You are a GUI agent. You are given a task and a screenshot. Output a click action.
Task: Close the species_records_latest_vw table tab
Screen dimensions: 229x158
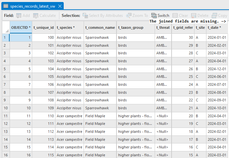(59, 6)
